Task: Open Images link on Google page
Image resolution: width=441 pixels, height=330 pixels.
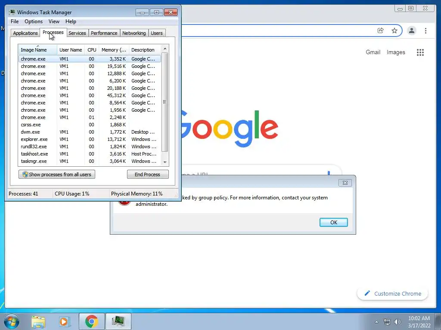Action: [x=396, y=52]
